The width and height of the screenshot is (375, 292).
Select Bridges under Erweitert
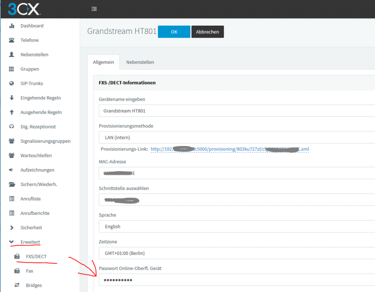tap(34, 285)
